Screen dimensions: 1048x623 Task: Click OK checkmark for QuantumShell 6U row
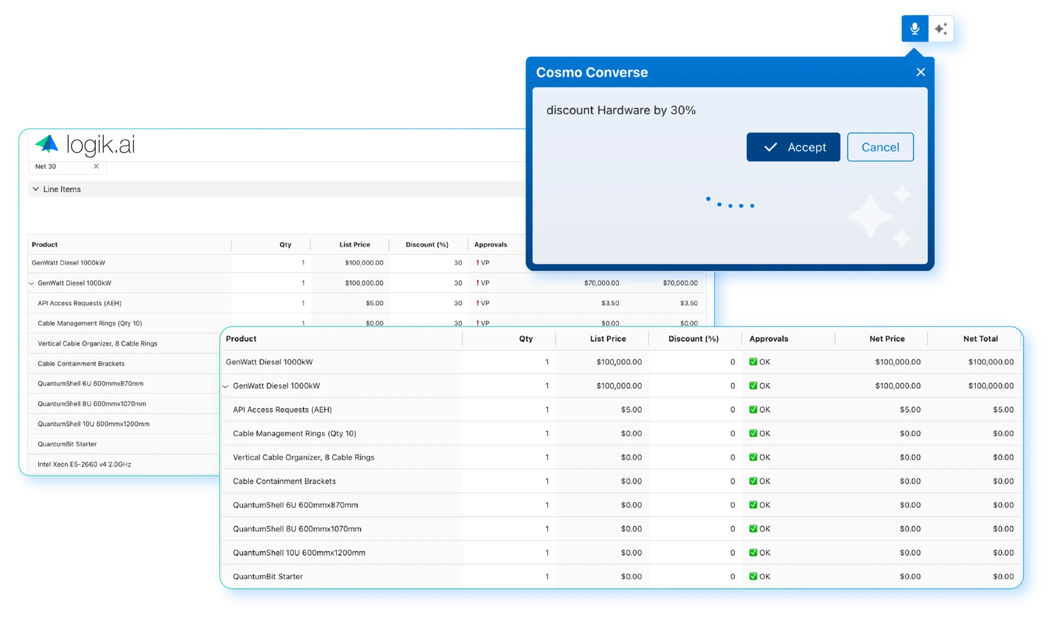pos(753,505)
